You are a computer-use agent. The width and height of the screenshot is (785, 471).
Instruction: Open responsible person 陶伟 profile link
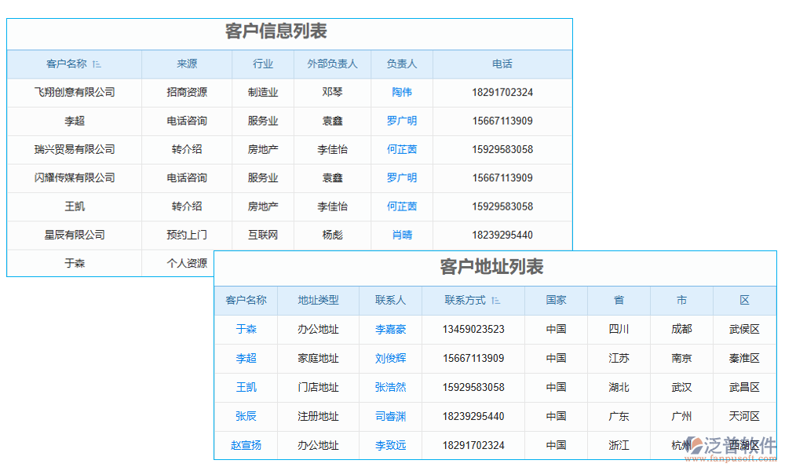pos(402,93)
